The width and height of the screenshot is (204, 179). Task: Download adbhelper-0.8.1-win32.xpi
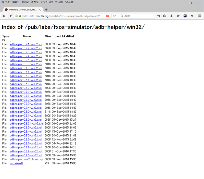pyautogui.click(x=26, y=116)
